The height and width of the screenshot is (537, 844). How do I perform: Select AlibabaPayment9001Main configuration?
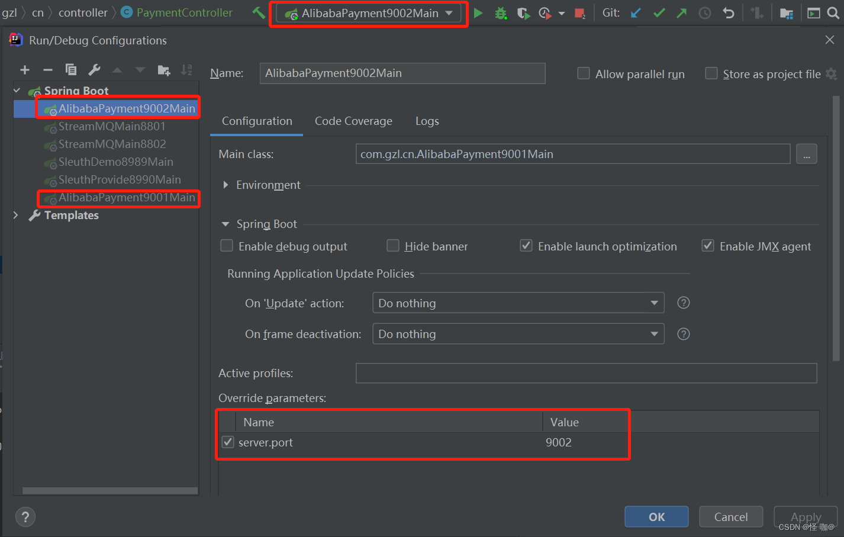[127, 197]
